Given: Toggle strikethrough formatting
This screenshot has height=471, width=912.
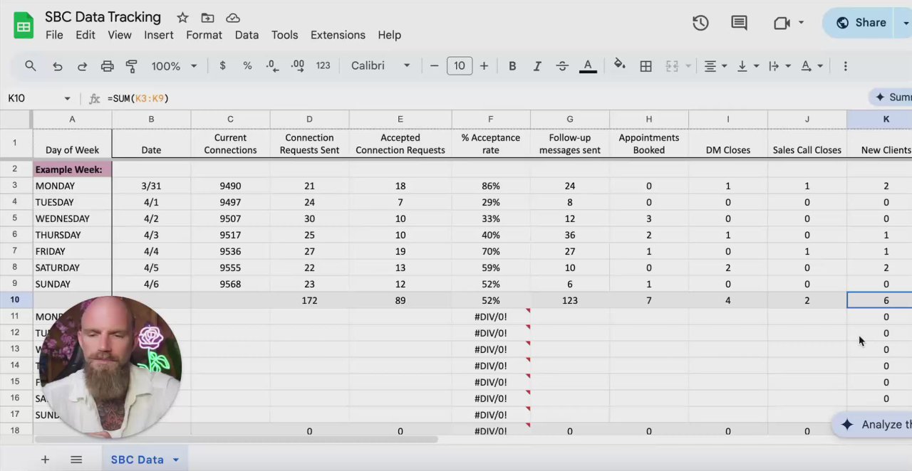Looking at the screenshot, I should 562,65.
